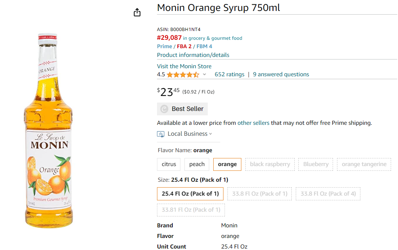Click the Local Business certificate icon

(x=161, y=134)
